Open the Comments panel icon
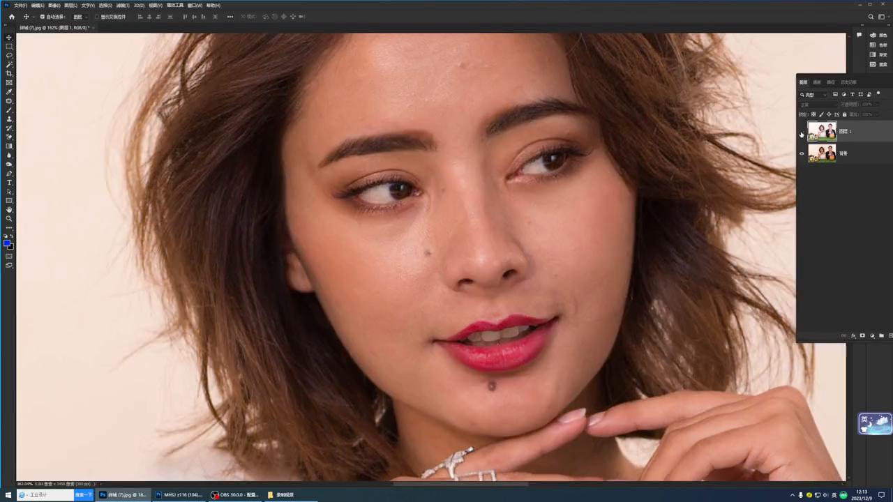The image size is (893, 502). pyautogui.click(x=859, y=35)
